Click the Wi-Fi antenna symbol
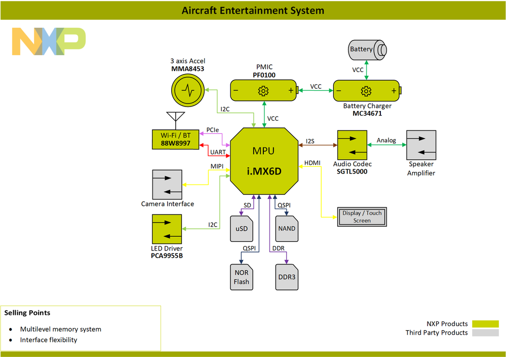506x357 pixels. pos(176,121)
